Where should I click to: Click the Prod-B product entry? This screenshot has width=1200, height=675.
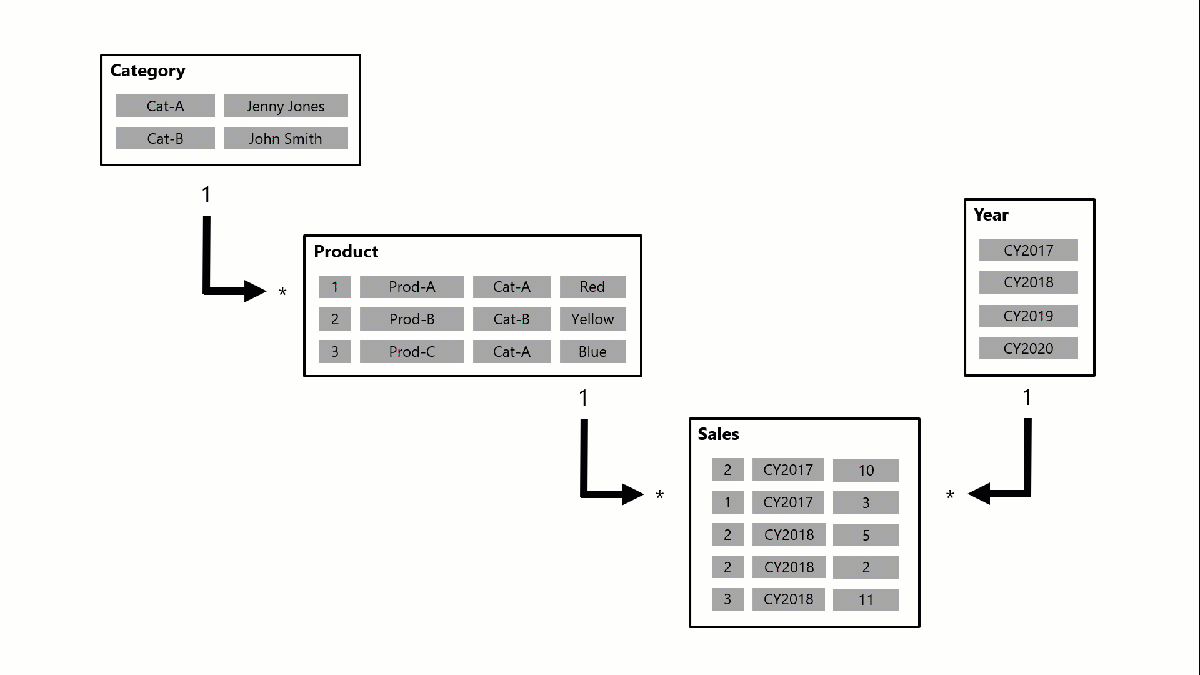(x=411, y=319)
